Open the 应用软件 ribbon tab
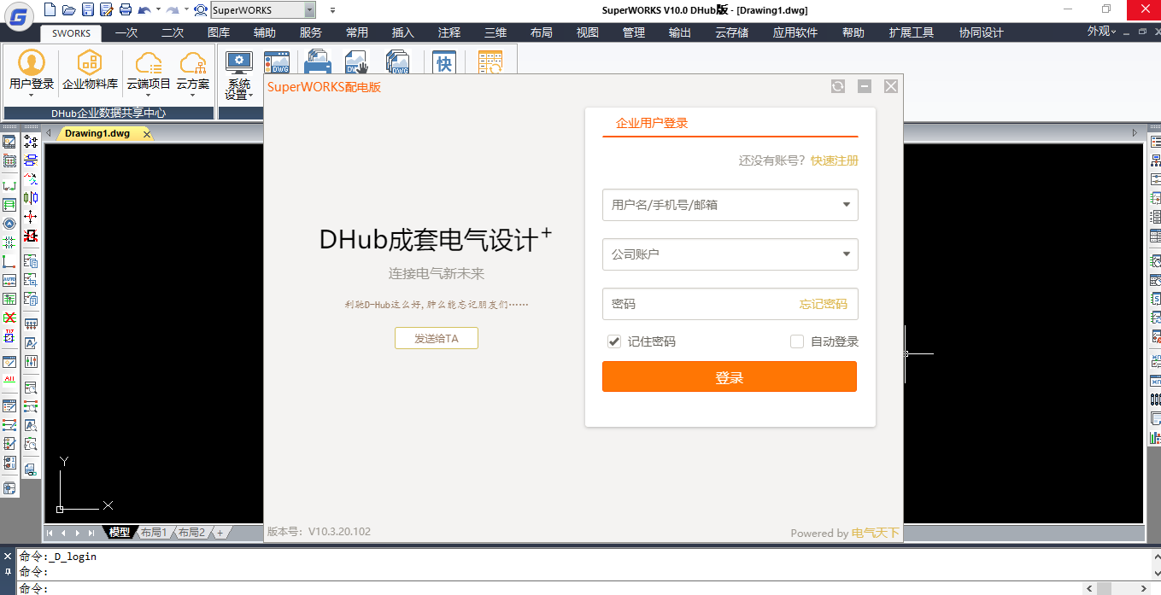 795,32
